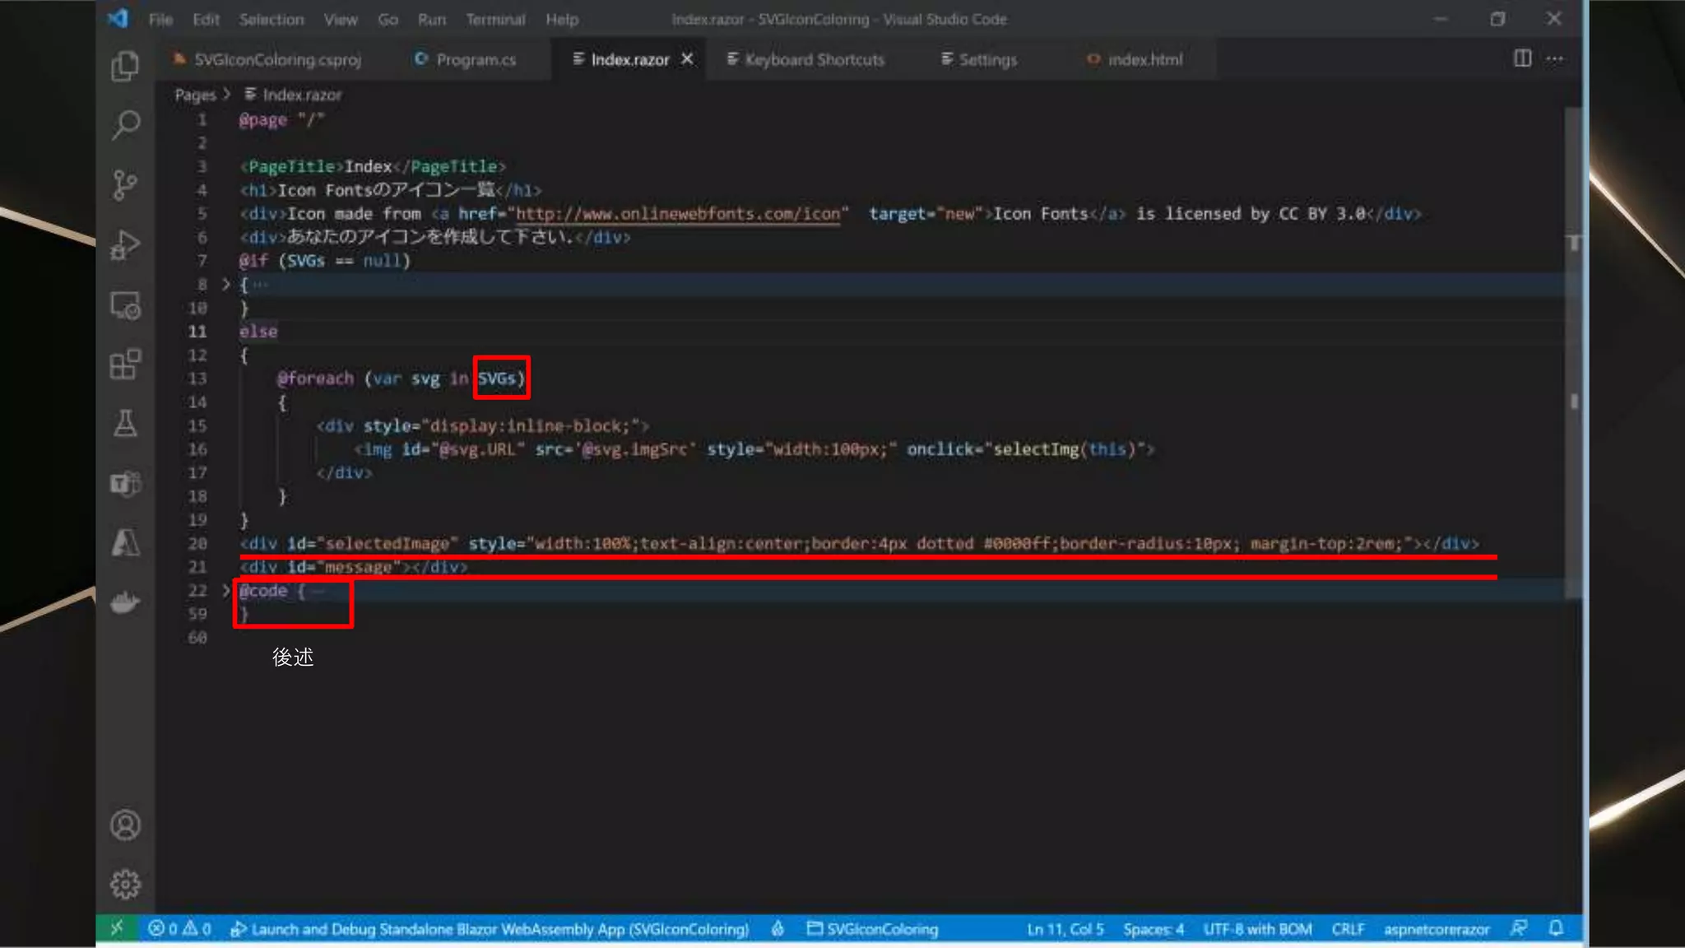Open the Search view icon
1685x948 pixels.
pos(125,125)
